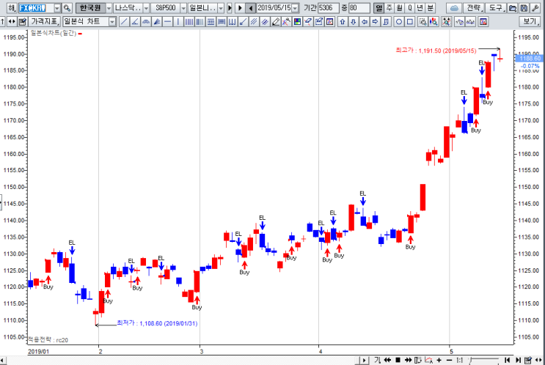Select the ellipse drawing tool
The height and width of the screenshot is (365, 545).
[399, 22]
